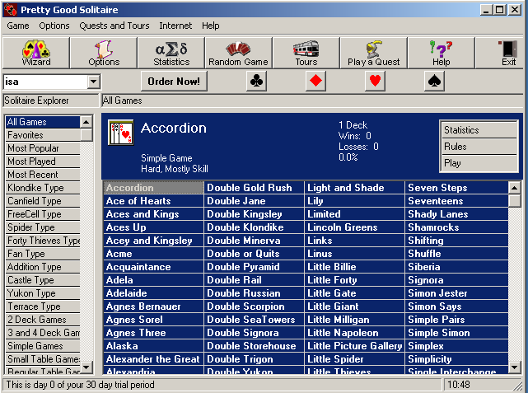Select 2 Deck Games category
Image resolution: width=528 pixels, height=393 pixels.
(x=43, y=319)
